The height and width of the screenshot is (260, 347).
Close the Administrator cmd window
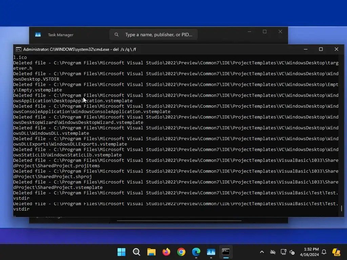pos(336,49)
